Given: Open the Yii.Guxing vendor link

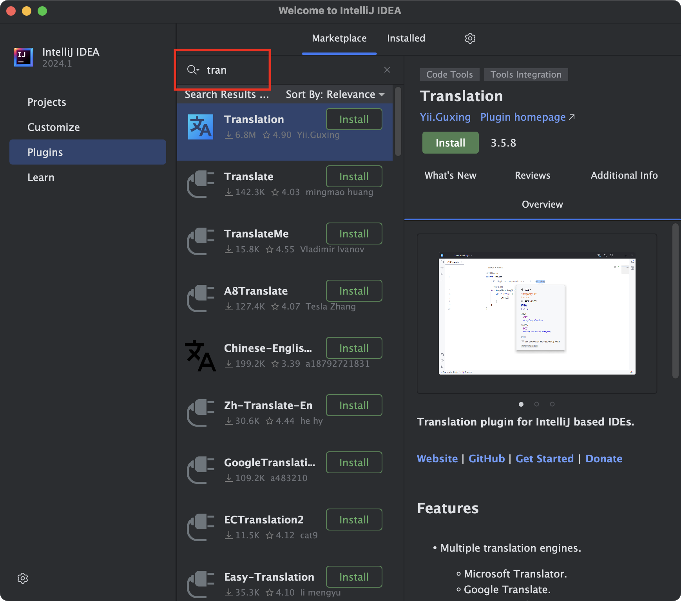Looking at the screenshot, I should pyautogui.click(x=445, y=117).
